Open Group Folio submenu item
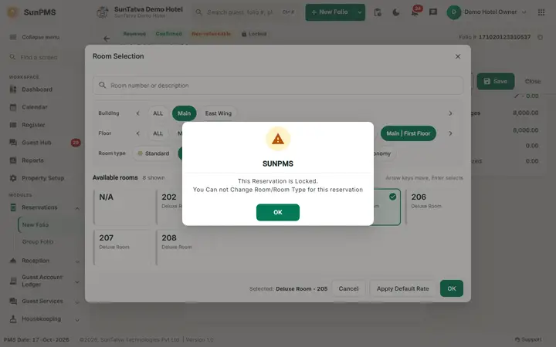This screenshot has width=556, height=347. tap(38, 242)
